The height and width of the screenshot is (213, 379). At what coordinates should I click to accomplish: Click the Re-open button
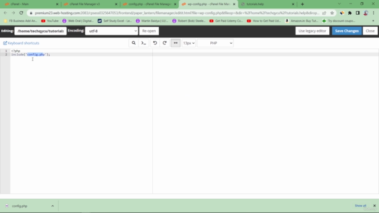pos(149,31)
